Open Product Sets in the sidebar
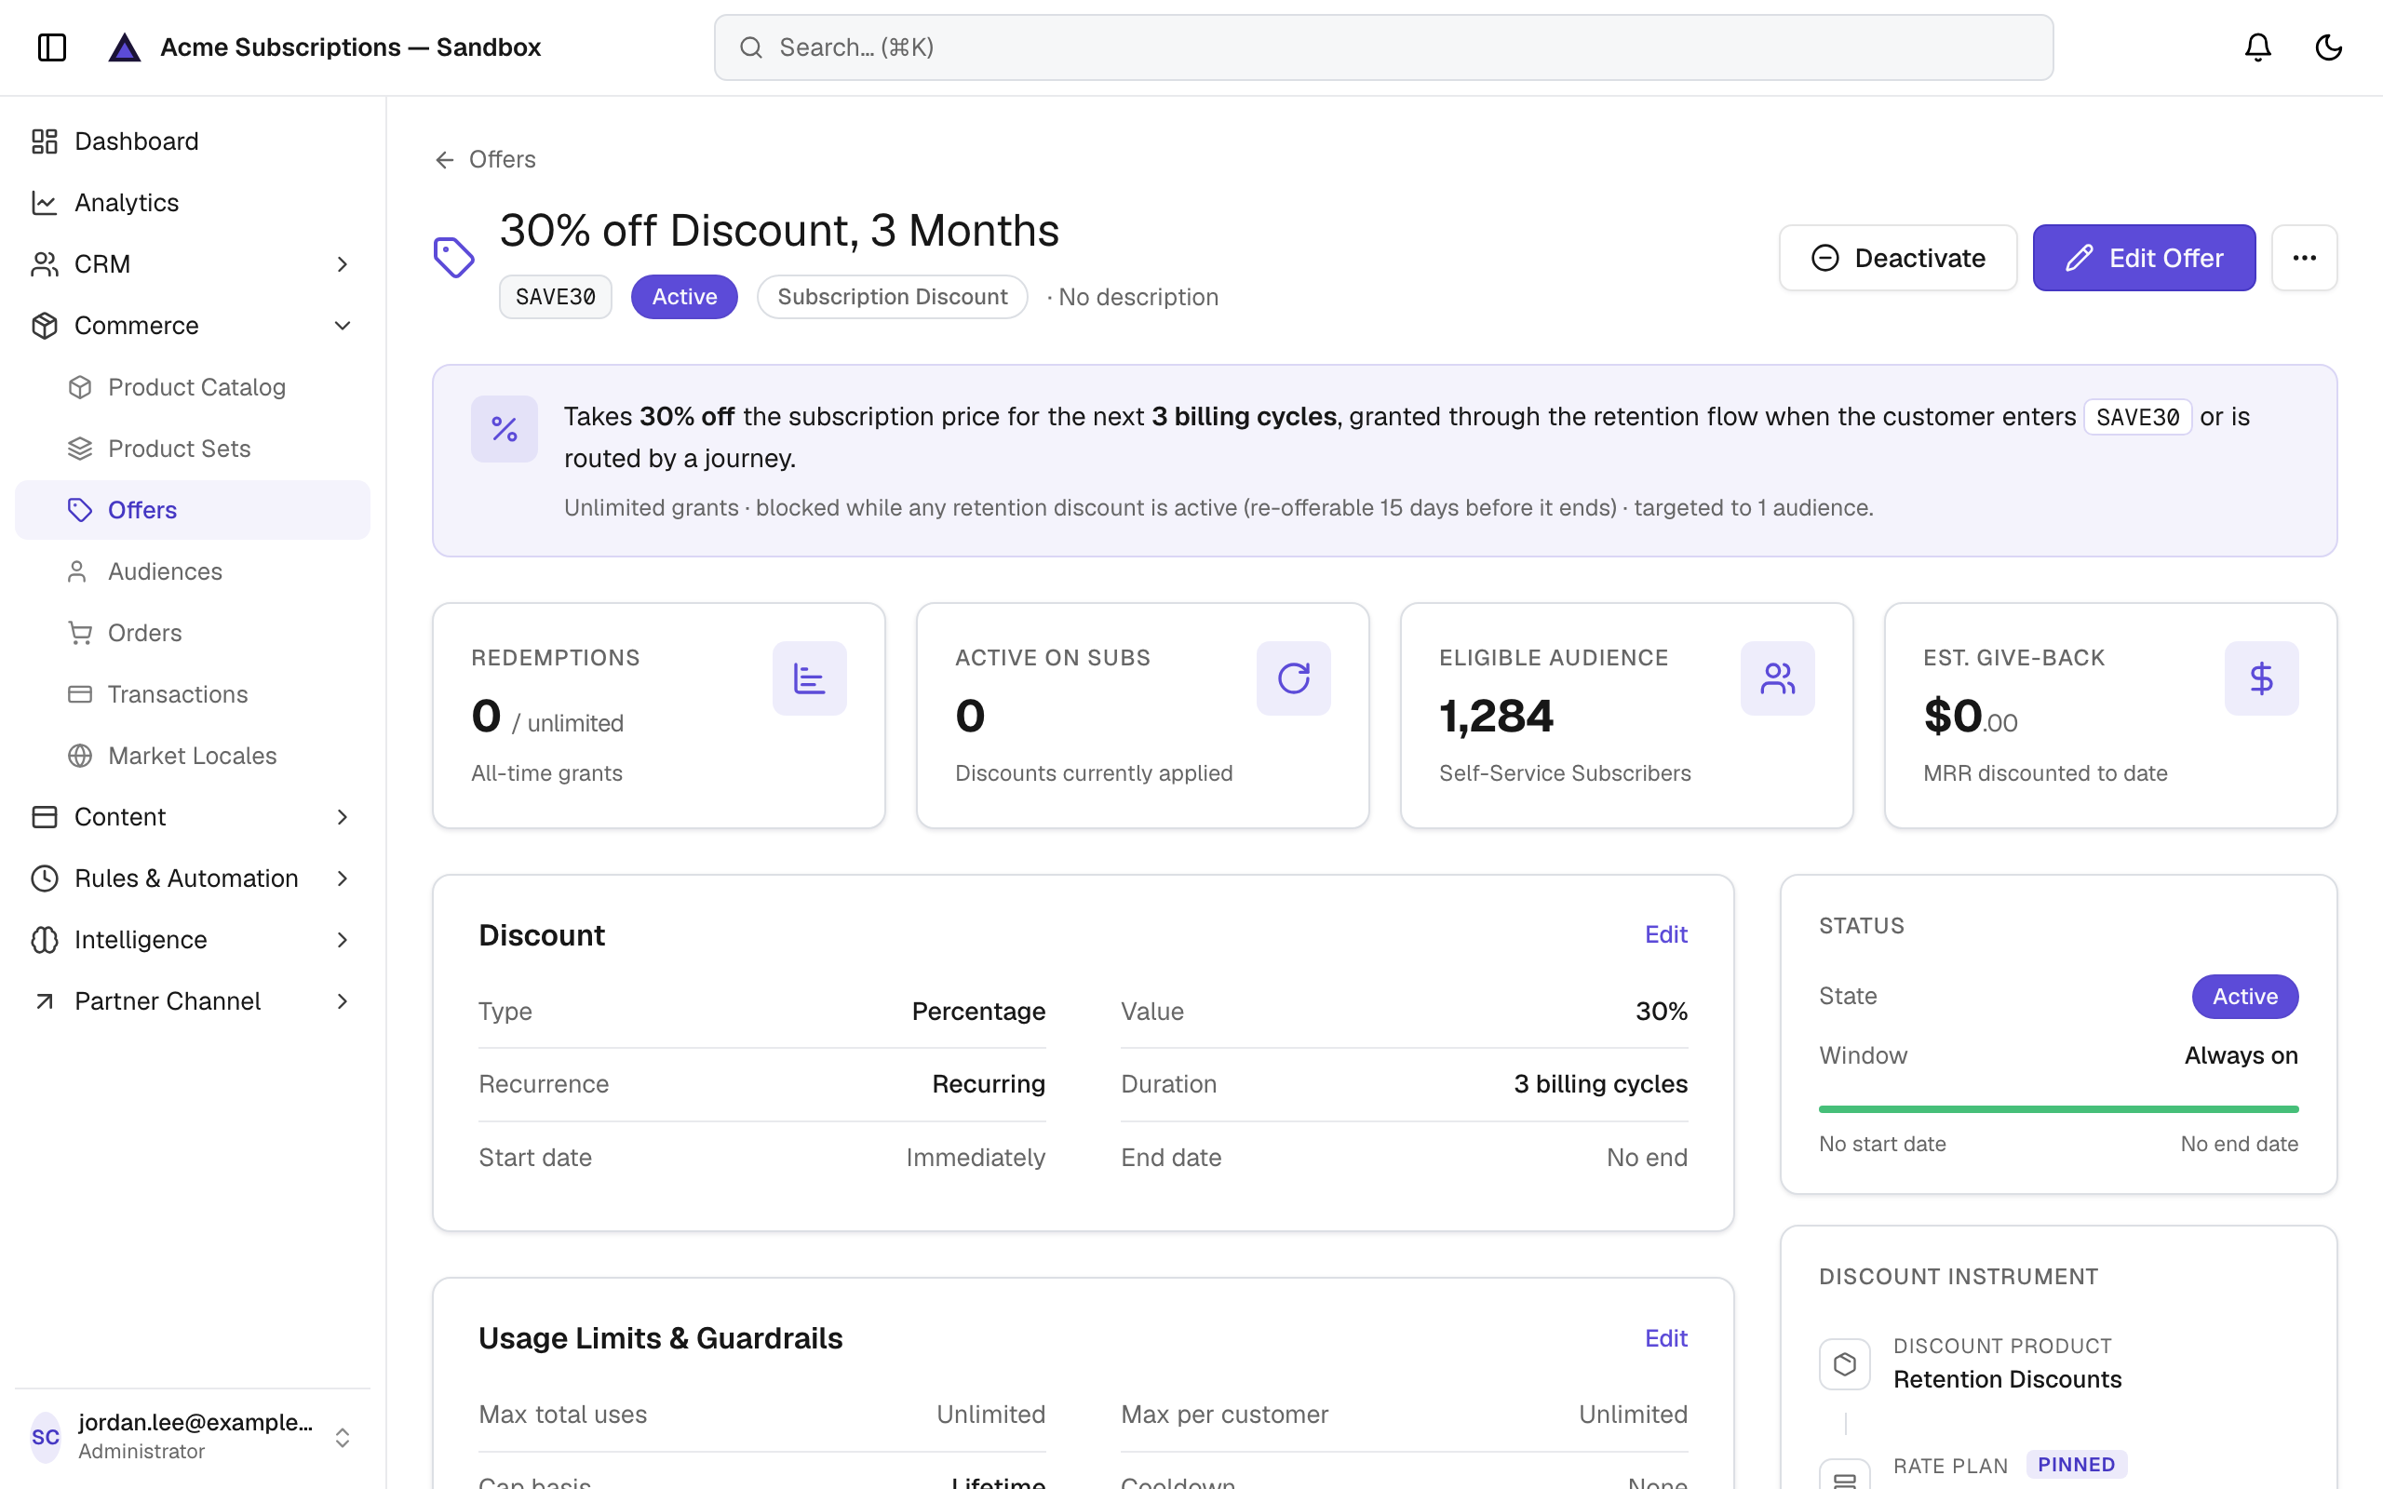 tap(193, 448)
